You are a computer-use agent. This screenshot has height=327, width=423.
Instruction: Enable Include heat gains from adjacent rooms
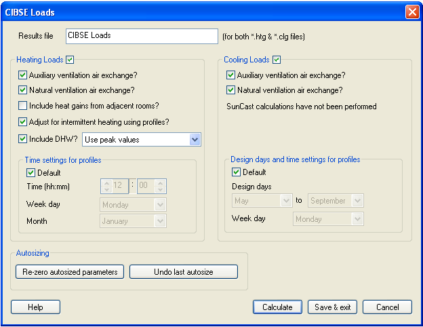coord(23,106)
